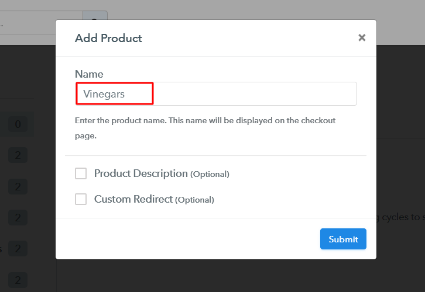Enable the Product Description checkbox
Viewport: 425px width, 292px height.
[x=81, y=173]
